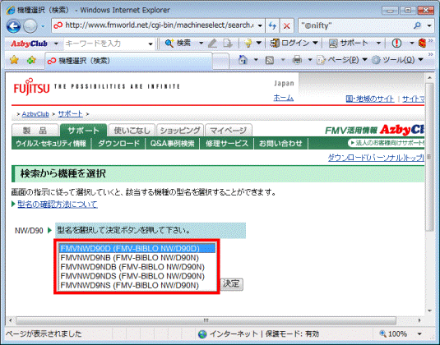
Task: Click the Home icon in command bar
Action: [243, 60]
